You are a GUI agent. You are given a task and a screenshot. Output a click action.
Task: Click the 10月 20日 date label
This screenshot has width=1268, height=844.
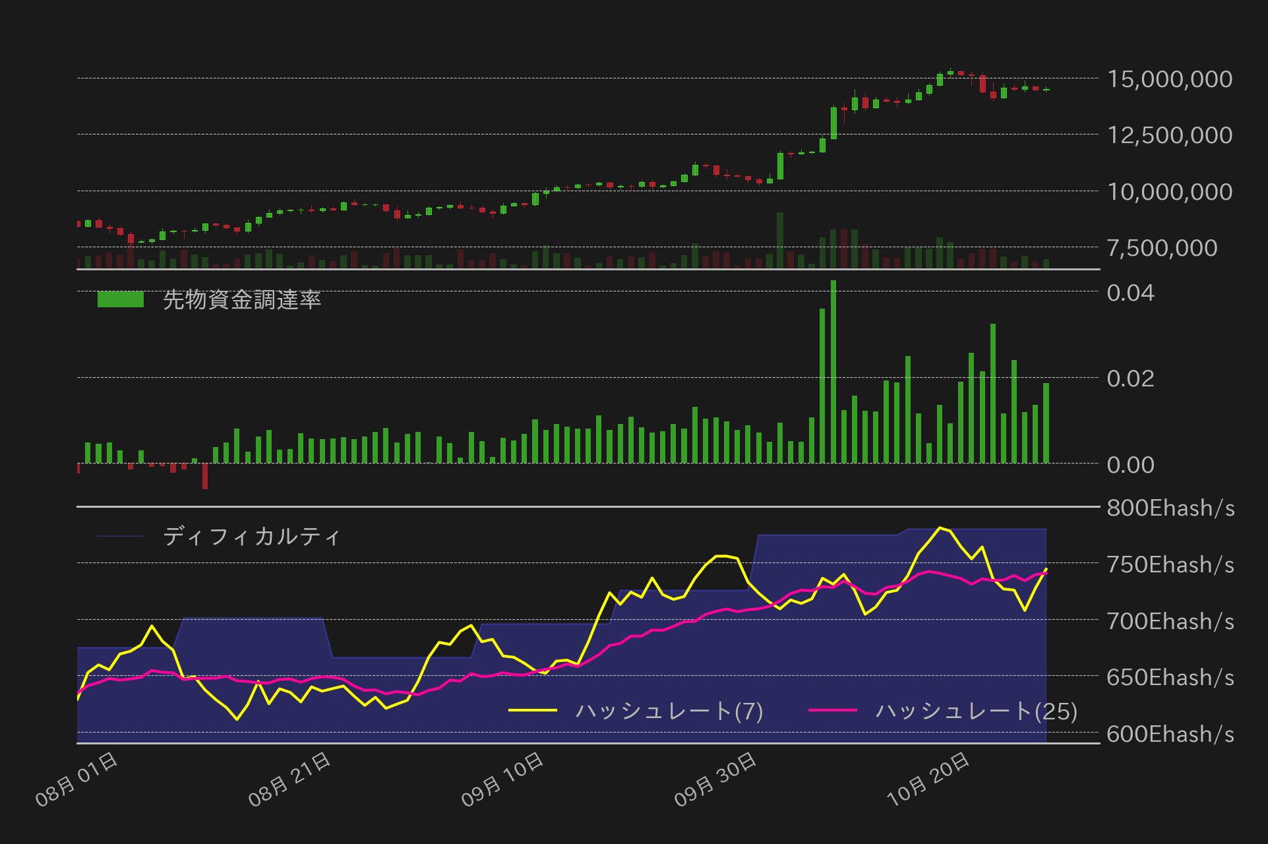click(x=928, y=779)
